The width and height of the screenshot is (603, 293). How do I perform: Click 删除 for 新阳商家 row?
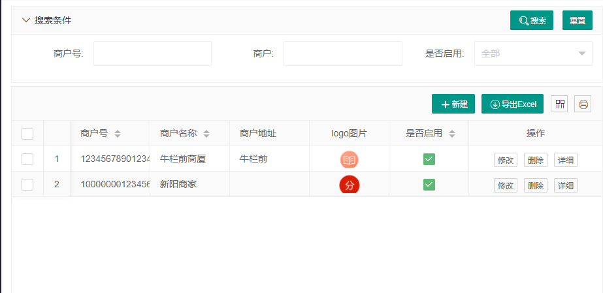(536, 186)
